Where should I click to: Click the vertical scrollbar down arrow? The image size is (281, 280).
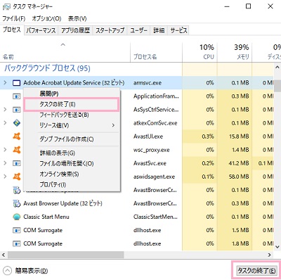point(277,247)
